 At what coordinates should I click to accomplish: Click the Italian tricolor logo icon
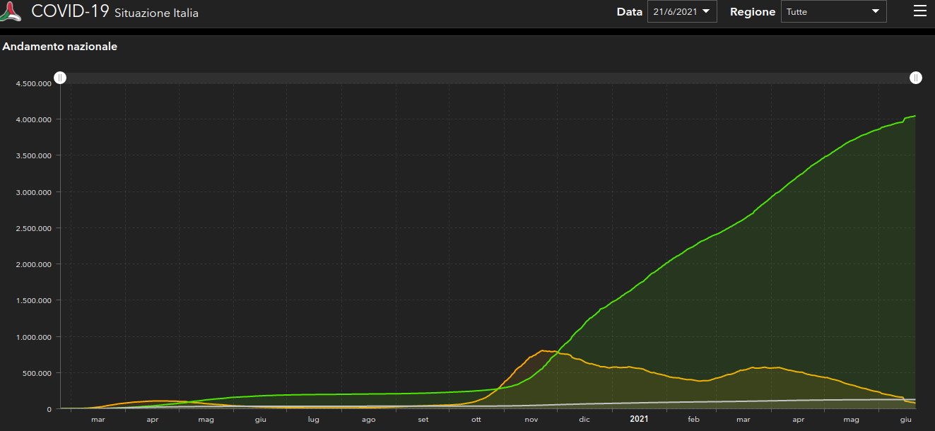tap(13, 12)
